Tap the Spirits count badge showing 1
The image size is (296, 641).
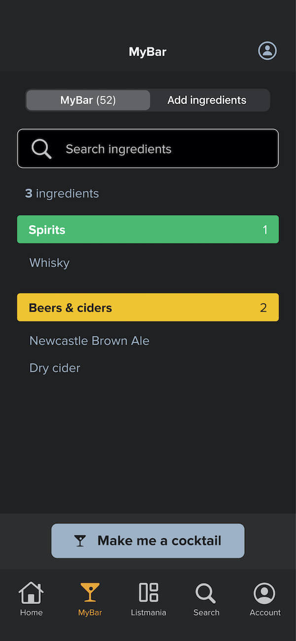pos(265,229)
